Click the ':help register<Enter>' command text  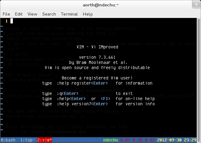click(x=82, y=83)
